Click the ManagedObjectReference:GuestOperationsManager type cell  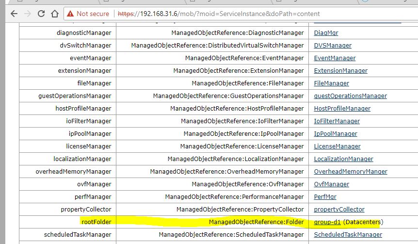(x=212, y=96)
